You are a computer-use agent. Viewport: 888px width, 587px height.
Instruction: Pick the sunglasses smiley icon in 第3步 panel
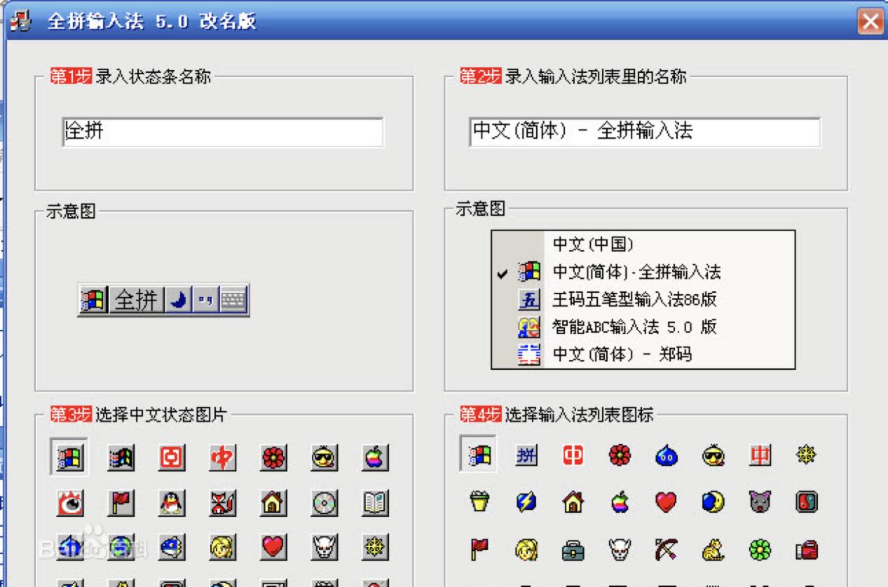(x=324, y=457)
